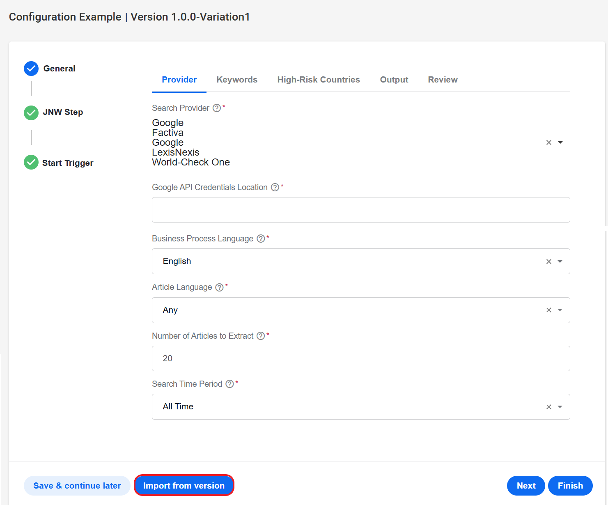Select the JNW Step label

63,112
